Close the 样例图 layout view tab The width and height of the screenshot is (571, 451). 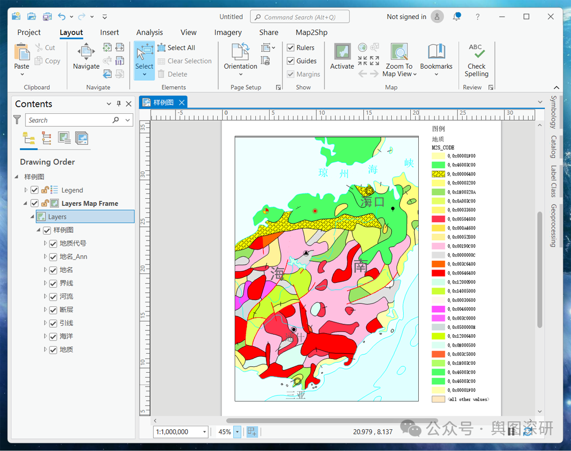point(182,103)
